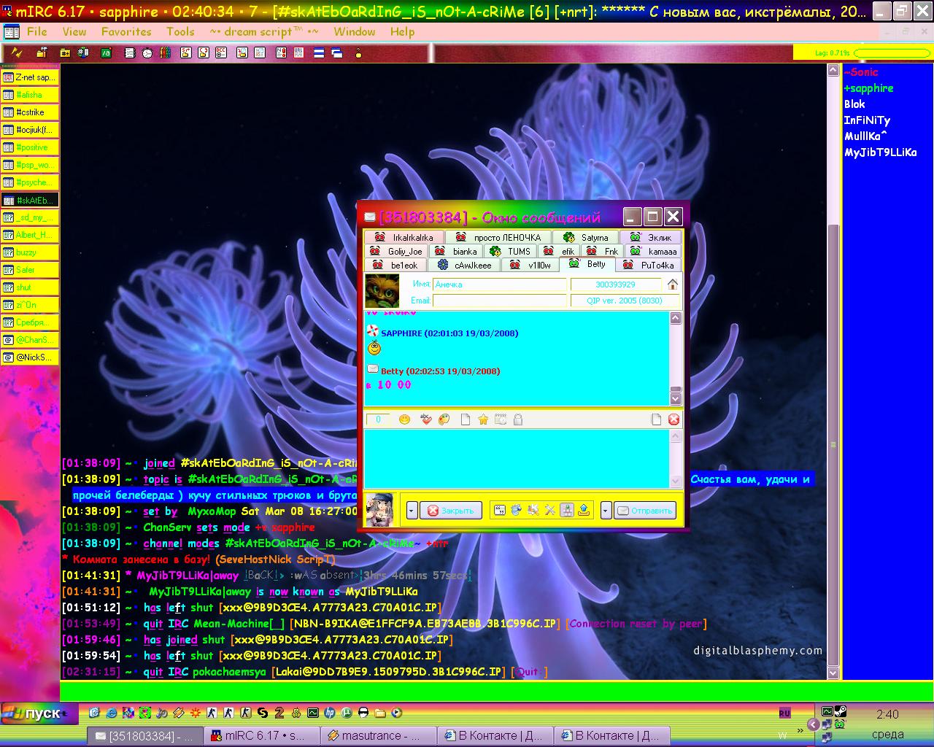Open the URL list icon

click(298, 53)
